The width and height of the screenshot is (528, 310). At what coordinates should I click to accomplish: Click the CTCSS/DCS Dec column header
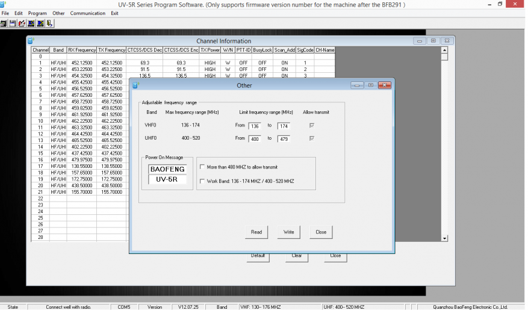click(x=145, y=50)
